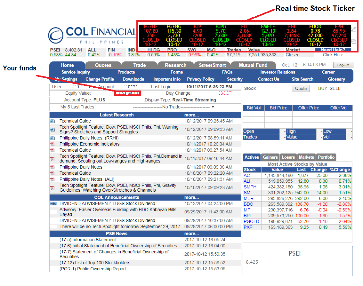Open the BDO stock link
This screenshot has width=363, height=286.
click(x=248, y=204)
